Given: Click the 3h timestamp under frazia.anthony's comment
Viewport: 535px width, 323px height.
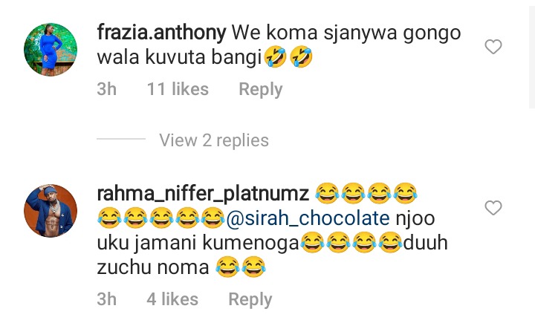Looking at the screenshot, I should (x=107, y=89).
